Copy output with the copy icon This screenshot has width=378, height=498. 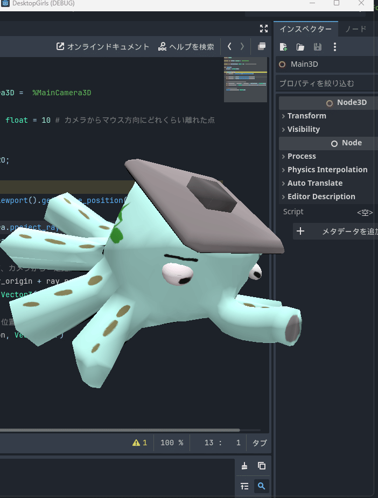pyautogui.click(x=262, y=466)
